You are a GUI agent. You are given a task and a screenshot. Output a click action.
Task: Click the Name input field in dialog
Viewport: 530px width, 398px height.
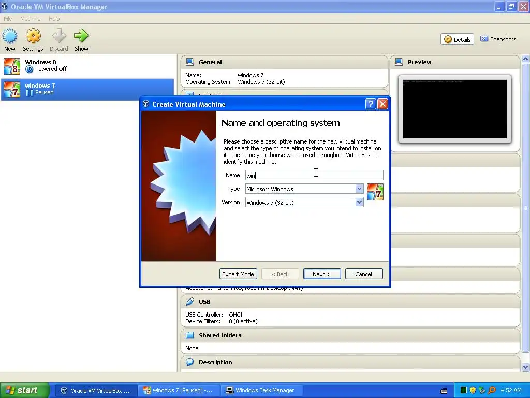pos(314,175)
